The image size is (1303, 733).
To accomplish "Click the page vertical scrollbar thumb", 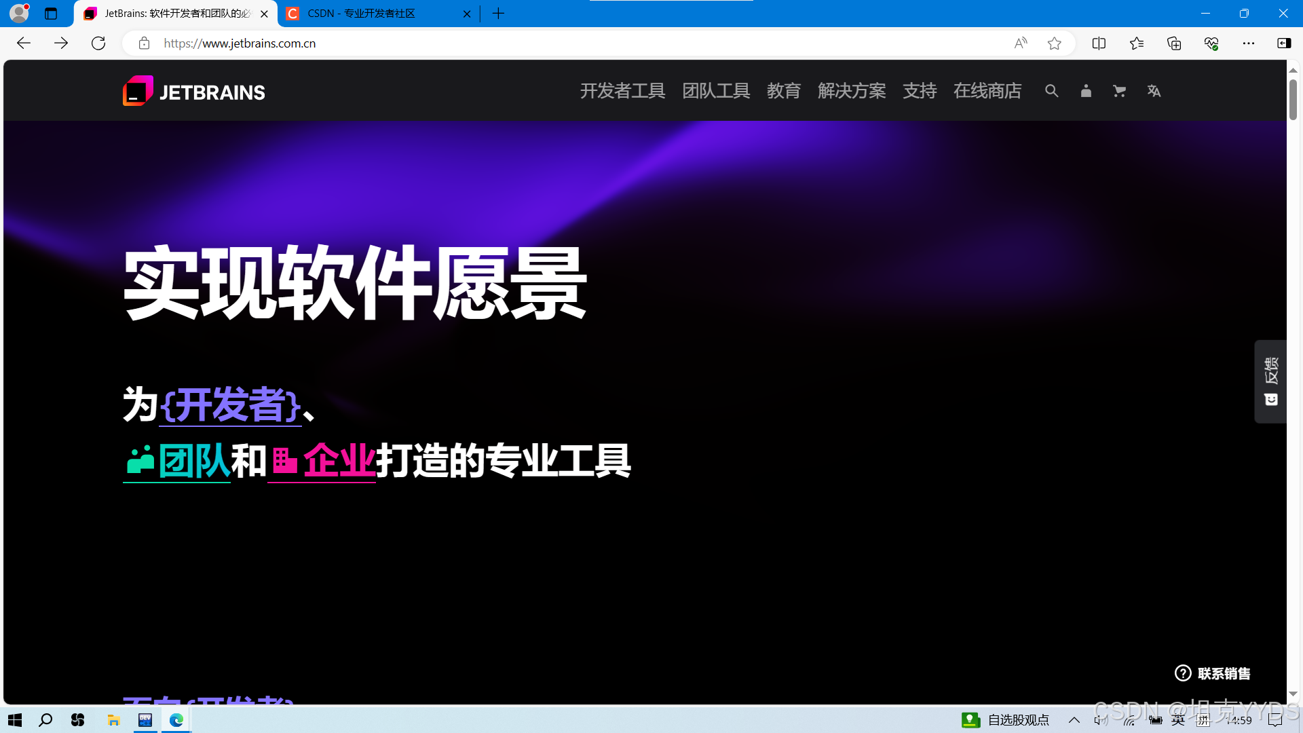I will tap(1293, 99).
